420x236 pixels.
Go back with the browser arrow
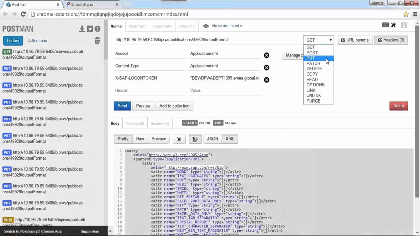pos(5,14)
